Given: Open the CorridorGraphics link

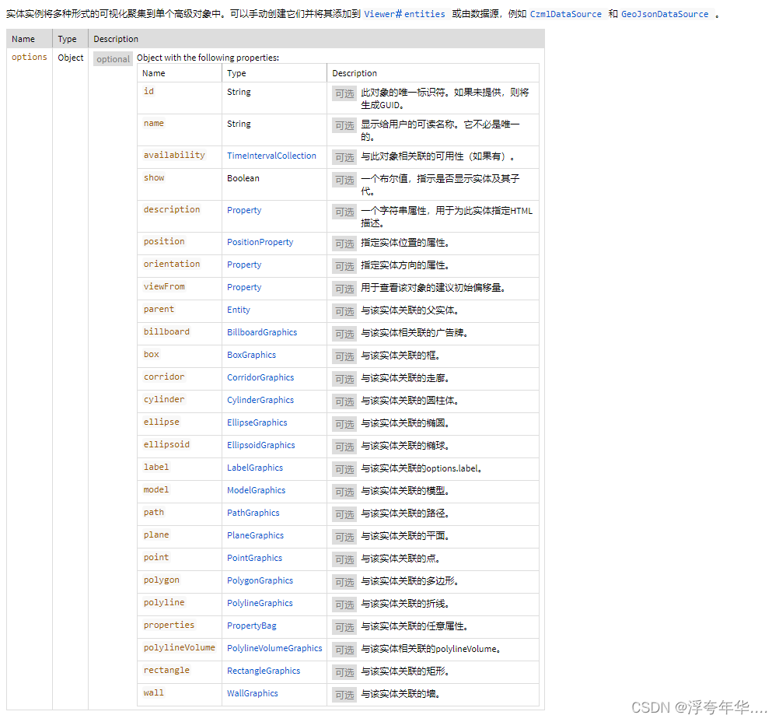Looking at the screenshot, I should coord(260,377).
